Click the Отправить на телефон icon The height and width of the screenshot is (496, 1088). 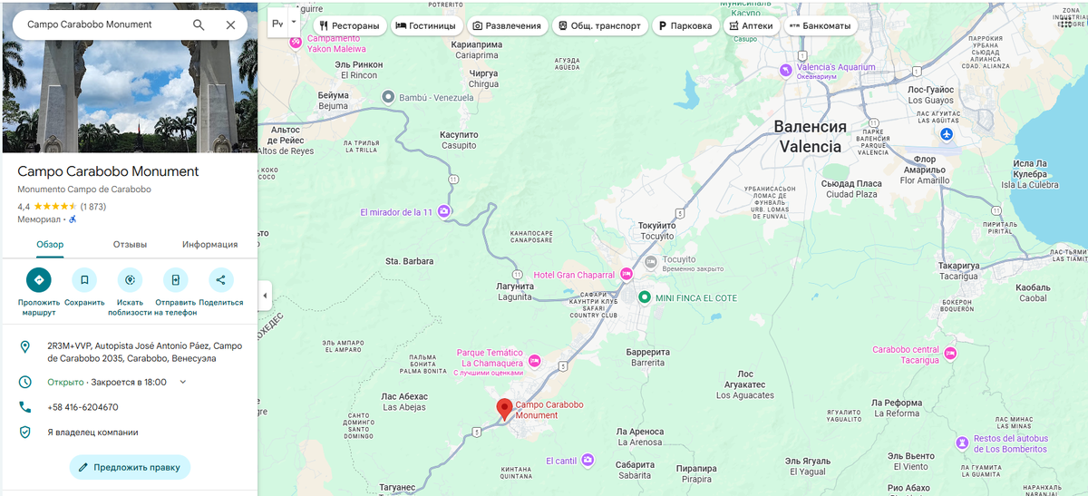[176, 280]
